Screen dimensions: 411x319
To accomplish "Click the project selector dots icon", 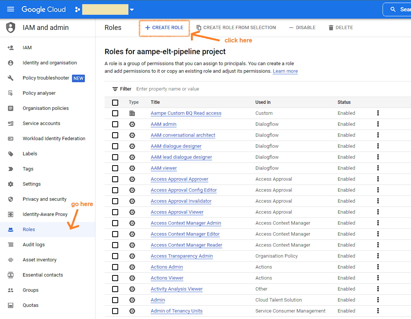I will coord(77,9).
